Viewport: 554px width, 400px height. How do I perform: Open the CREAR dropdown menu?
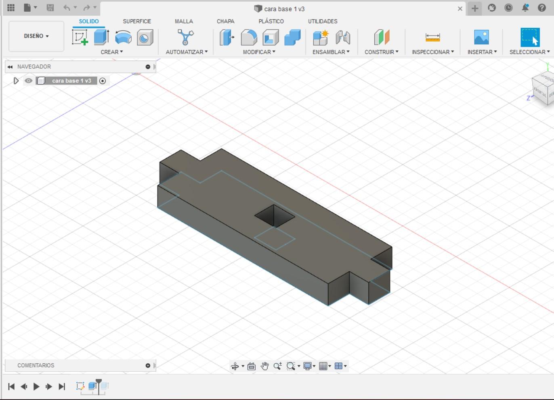pyautogui.click(x=112, y=52)
